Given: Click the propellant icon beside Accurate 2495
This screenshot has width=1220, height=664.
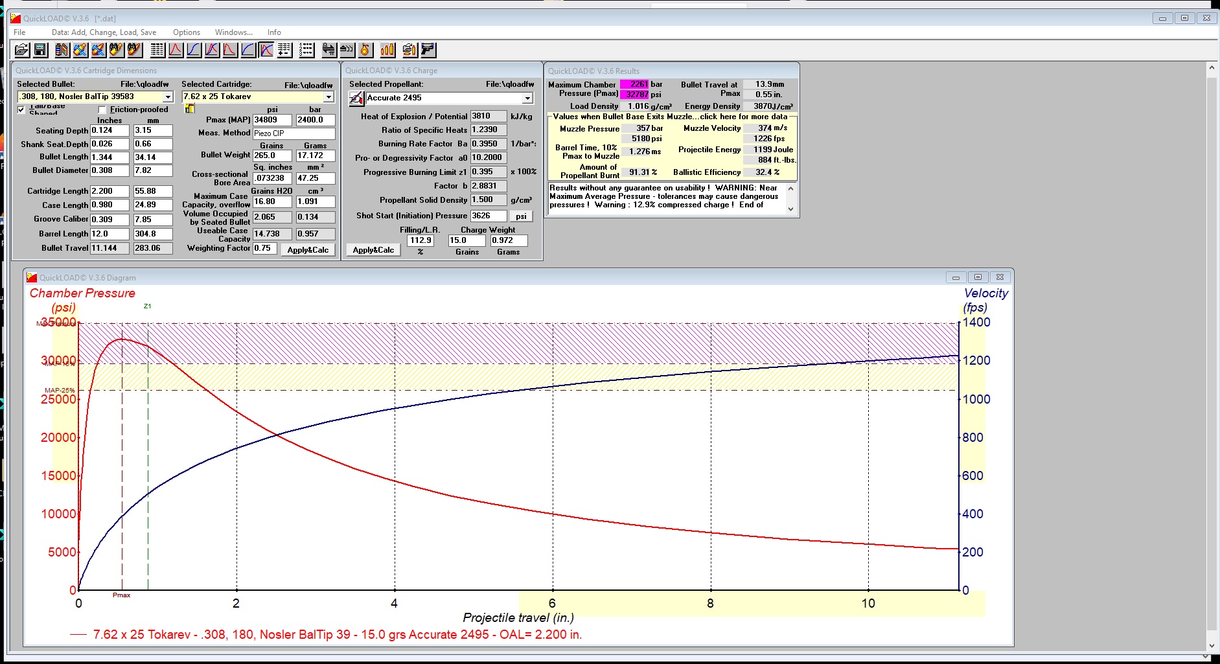Looking at the screenshot, I should [356, 98].
